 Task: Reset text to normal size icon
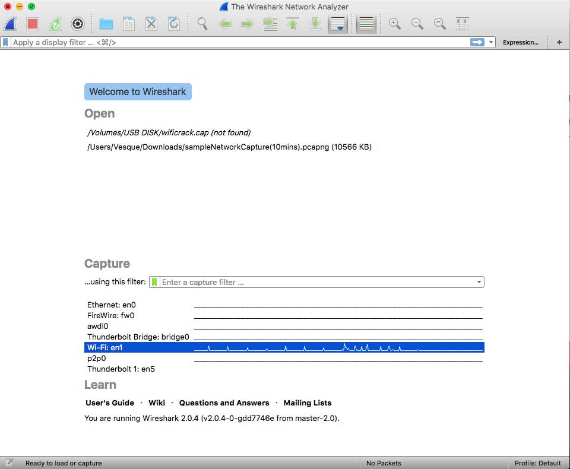coord(440,24)
